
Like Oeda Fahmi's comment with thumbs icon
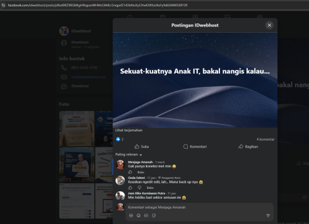point(130,188)
